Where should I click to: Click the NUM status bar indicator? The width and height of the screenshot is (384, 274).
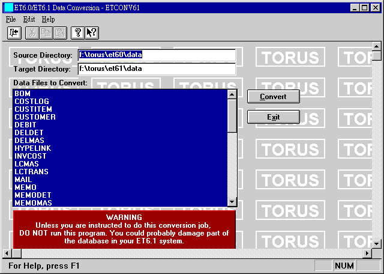click(x=344, y=266)
